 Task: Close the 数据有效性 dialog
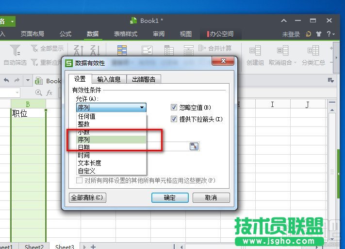click(x=223, y=61)
